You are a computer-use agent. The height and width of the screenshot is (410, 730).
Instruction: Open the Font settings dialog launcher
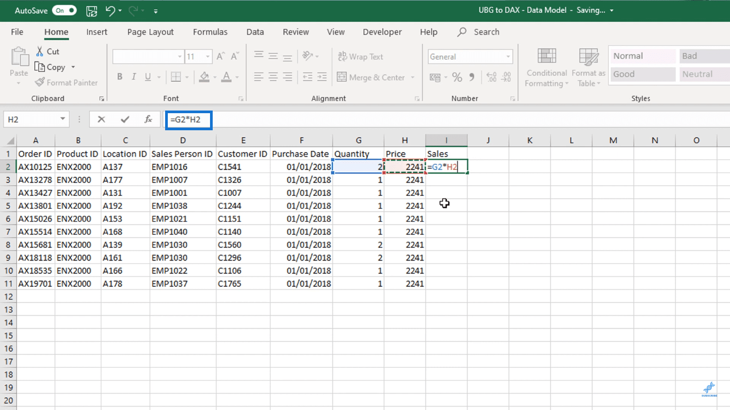tap(241, 99)
